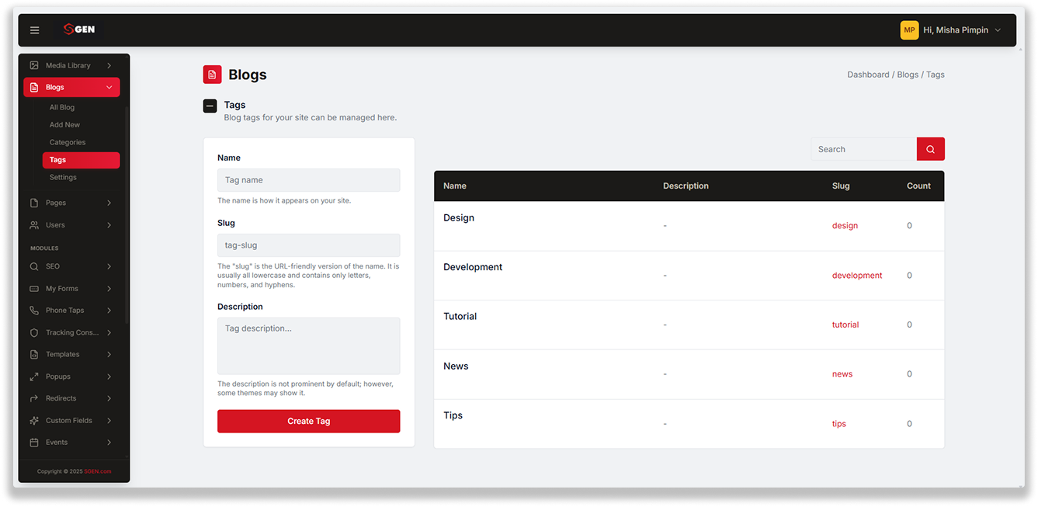Click the MP user avatar
1038x507 pixels.
coord(909,30)
